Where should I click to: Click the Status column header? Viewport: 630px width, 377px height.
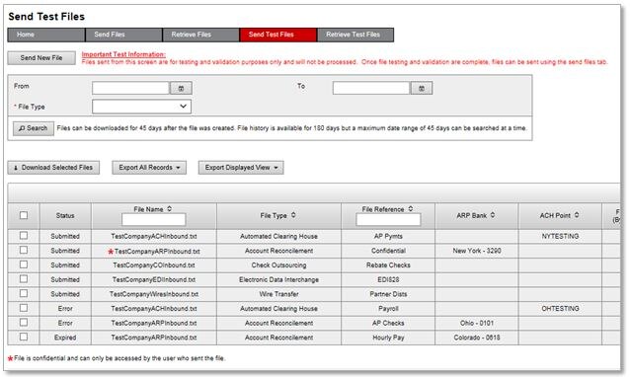click(65, 215)
